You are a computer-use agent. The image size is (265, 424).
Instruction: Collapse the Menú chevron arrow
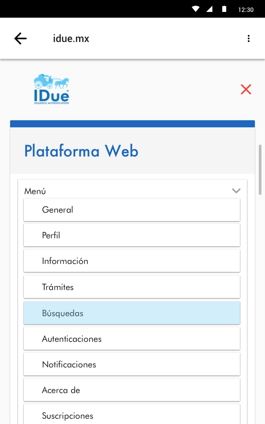236,191
